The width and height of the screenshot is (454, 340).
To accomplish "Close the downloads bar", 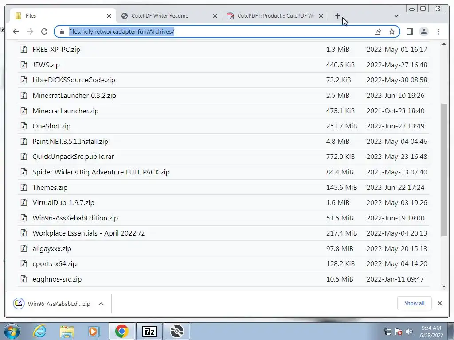I will coord(439,303).
